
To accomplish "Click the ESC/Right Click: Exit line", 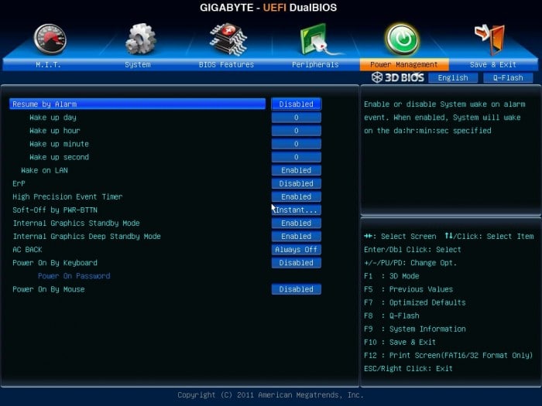I will click(408, 368).
